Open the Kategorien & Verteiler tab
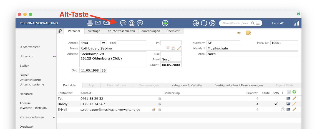 pyautogui.click(x=187, y=85)
